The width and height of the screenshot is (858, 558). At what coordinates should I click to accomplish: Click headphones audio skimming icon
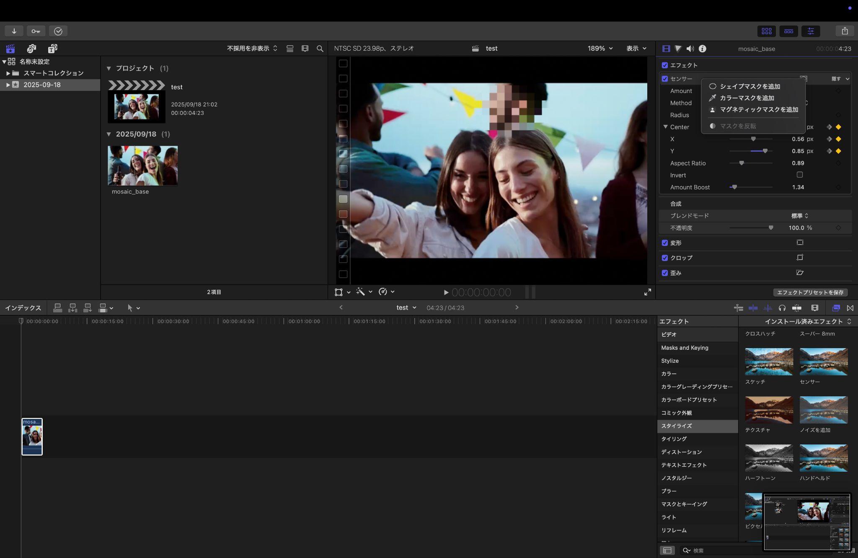click(x=782, y=308)
